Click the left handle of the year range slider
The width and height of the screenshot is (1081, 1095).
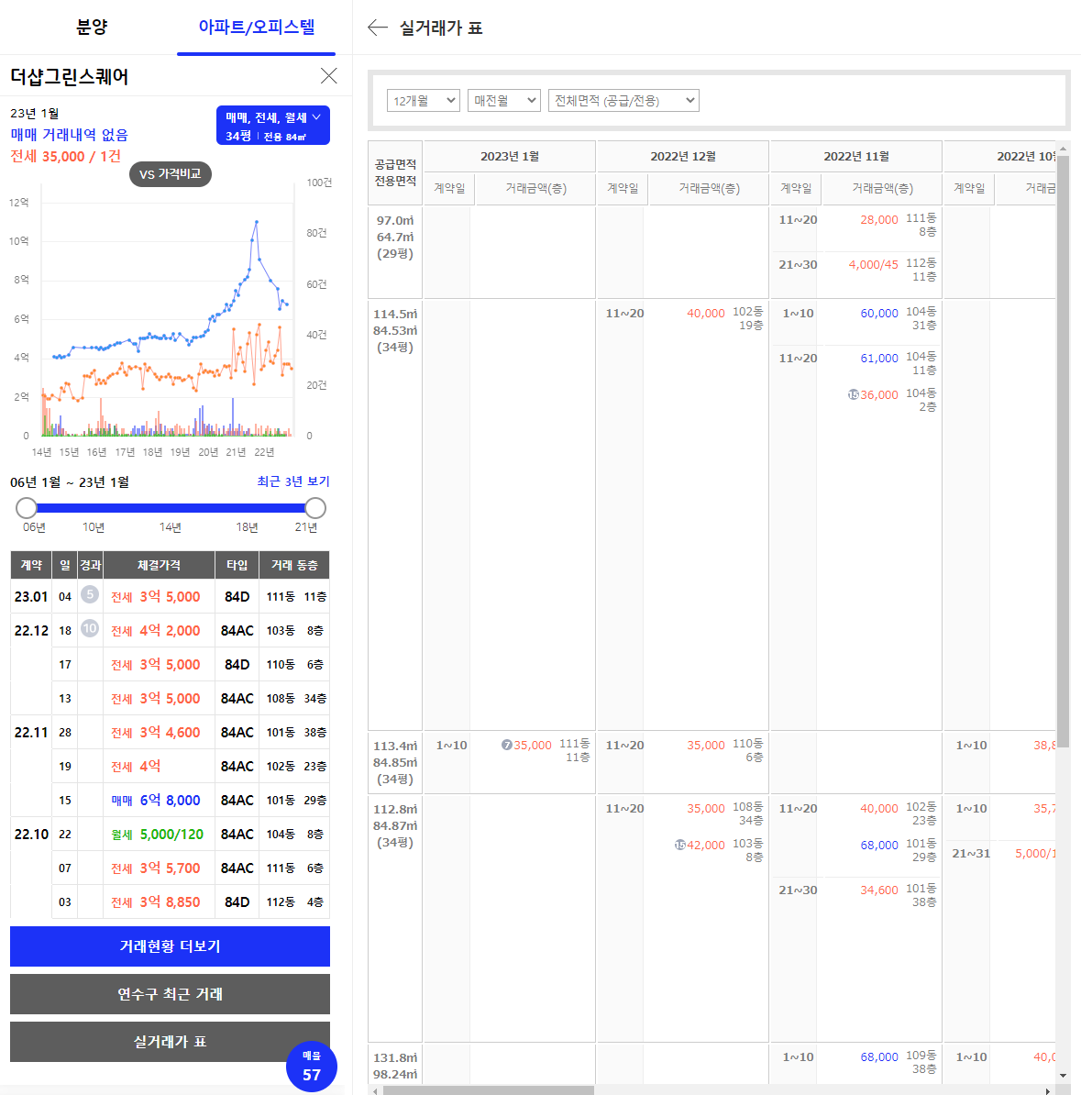point(26,508)
